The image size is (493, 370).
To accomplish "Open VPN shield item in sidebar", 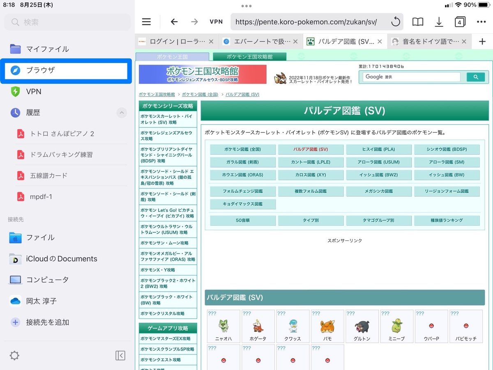I will [67, 91].
